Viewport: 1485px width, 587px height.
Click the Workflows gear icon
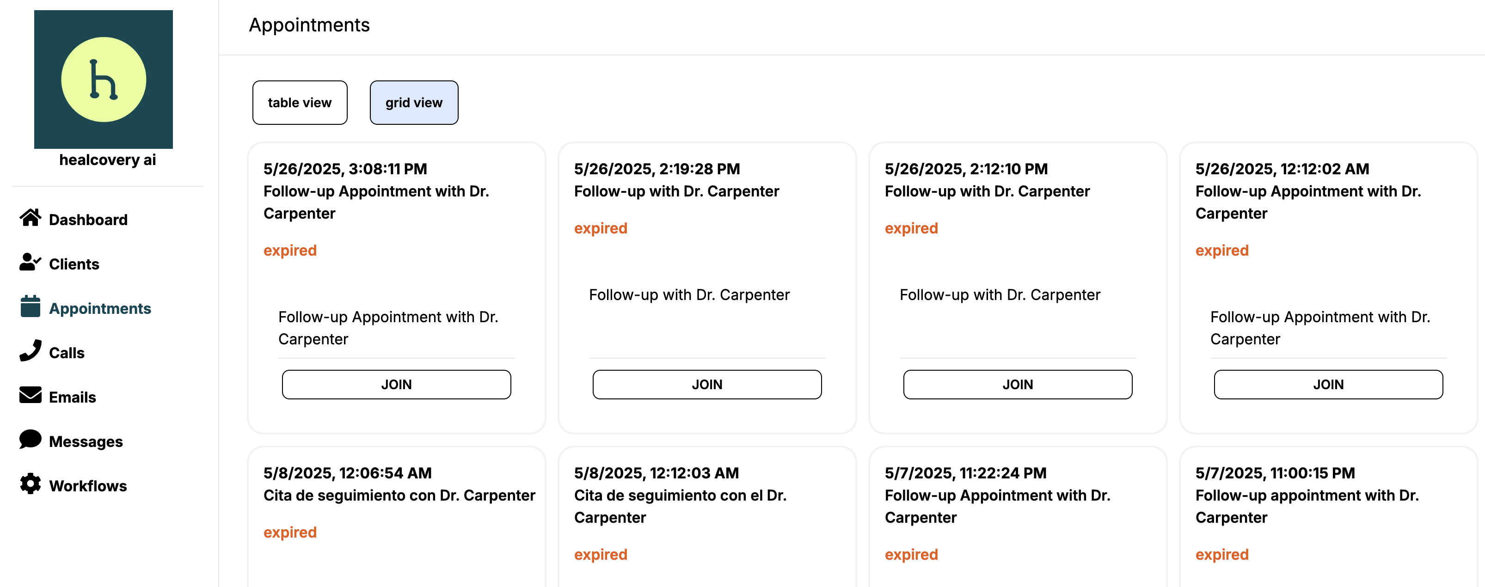(x=30, y=484)
